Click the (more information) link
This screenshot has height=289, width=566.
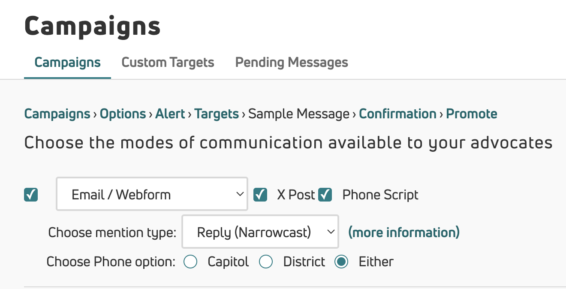click(403, 232)
